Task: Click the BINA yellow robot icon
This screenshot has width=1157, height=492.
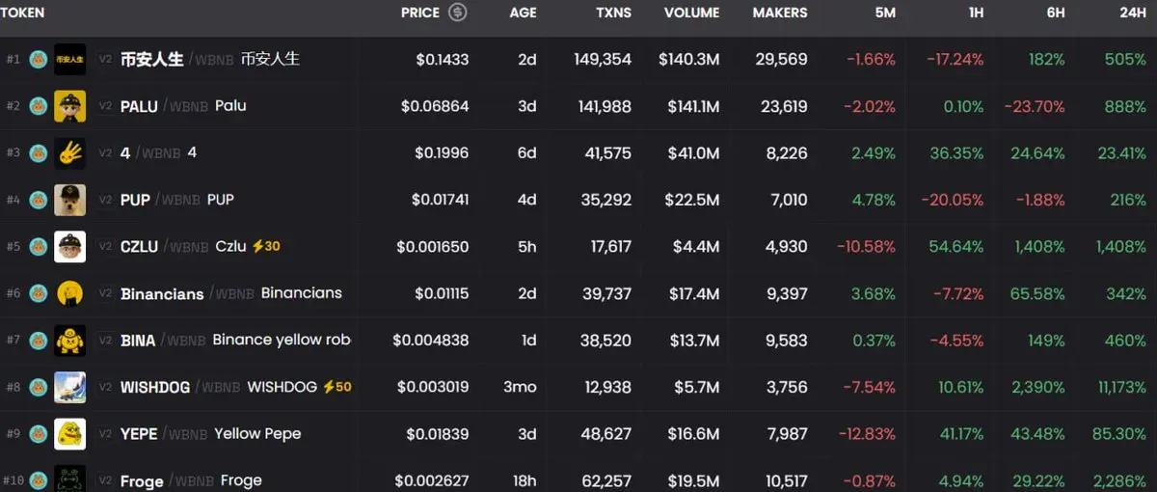Action: point(69,341)
